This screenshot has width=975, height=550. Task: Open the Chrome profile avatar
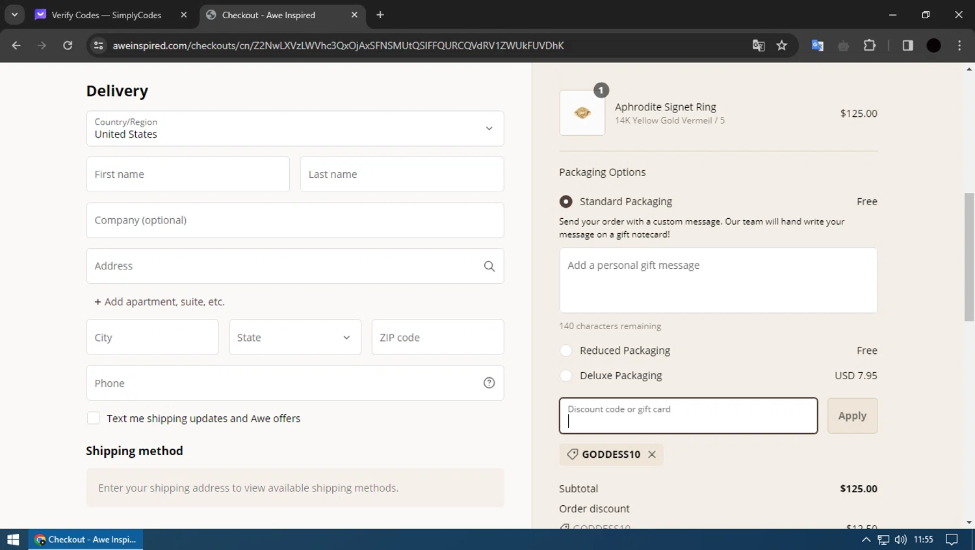(x=933, y=45)
